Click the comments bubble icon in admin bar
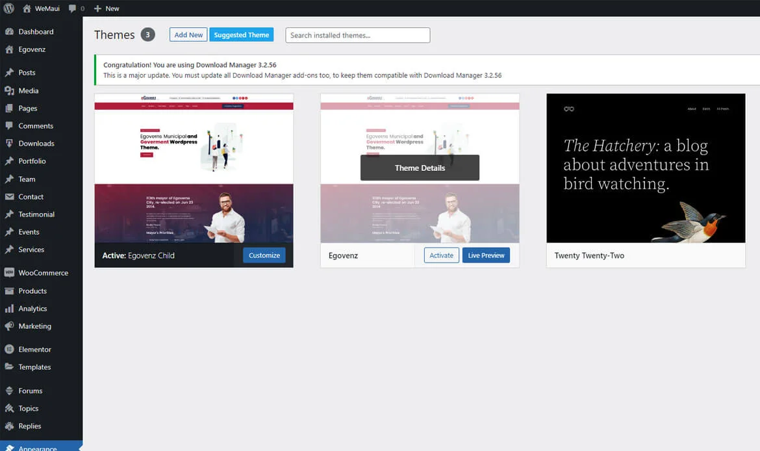 pos(72,8)
